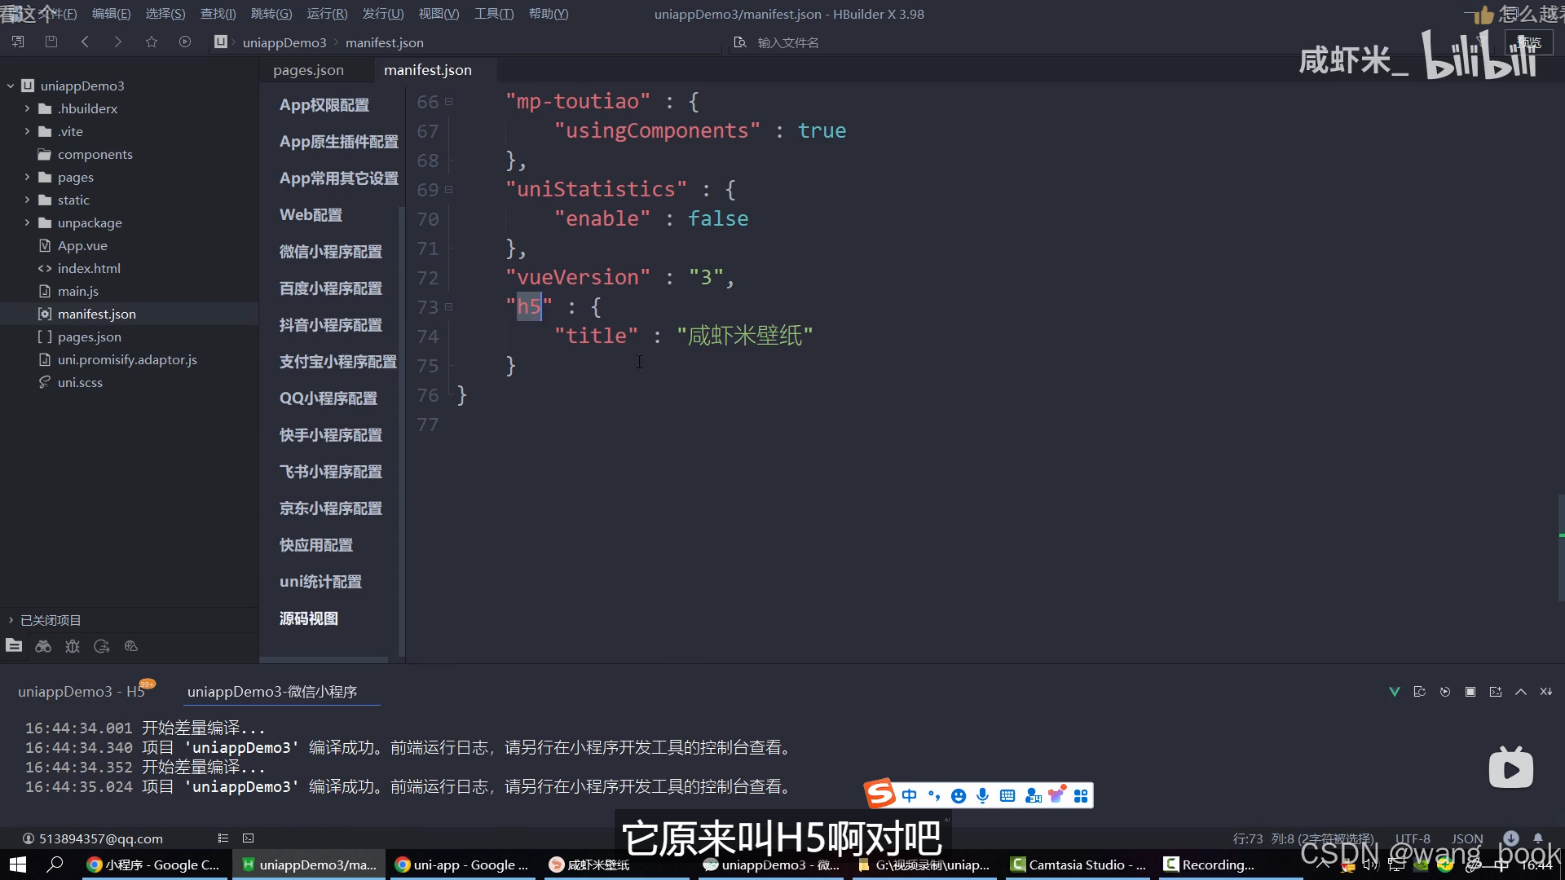Image resolution: width=1565 pixels, height=880 pixels.
Task: Open notifications bell in status bar
Action: (1538, 838)
